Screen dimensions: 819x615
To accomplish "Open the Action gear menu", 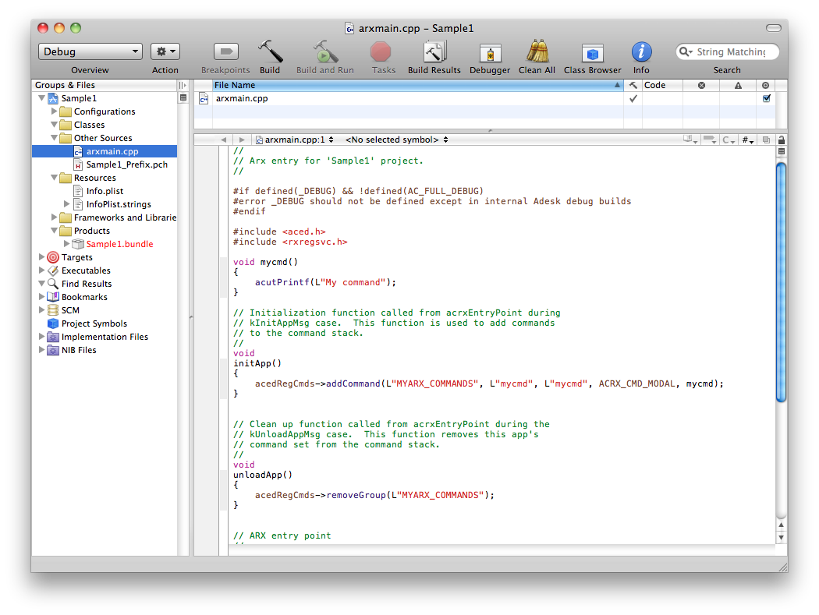I will coord(164,50).
